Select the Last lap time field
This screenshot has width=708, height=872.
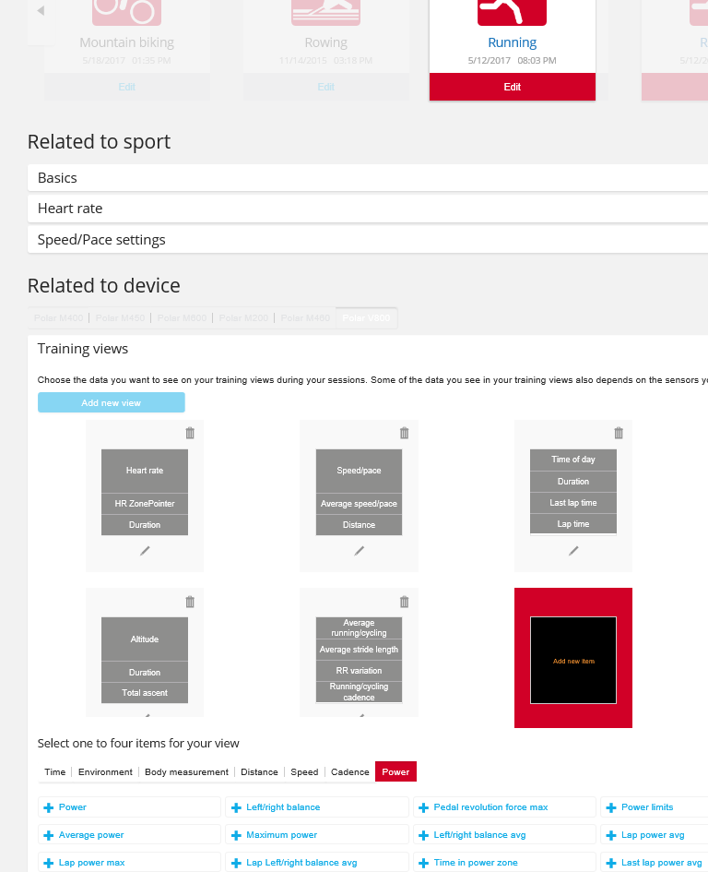click(x=573, y=503)
